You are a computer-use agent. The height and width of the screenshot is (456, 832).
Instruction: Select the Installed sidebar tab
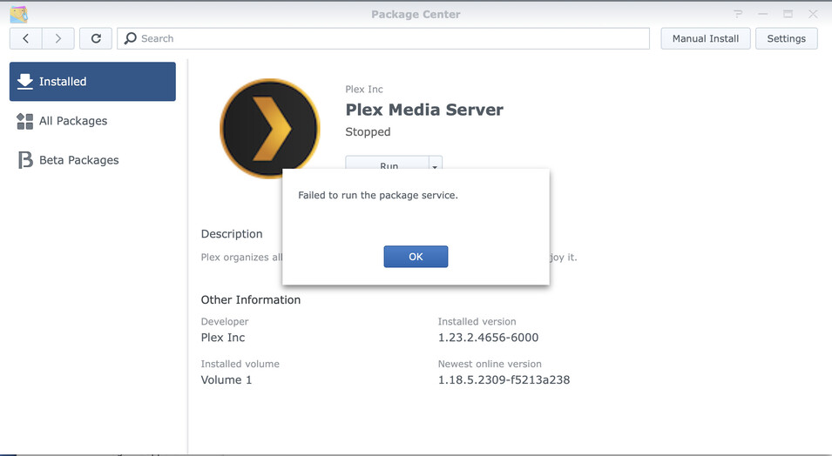pos(92,82)
